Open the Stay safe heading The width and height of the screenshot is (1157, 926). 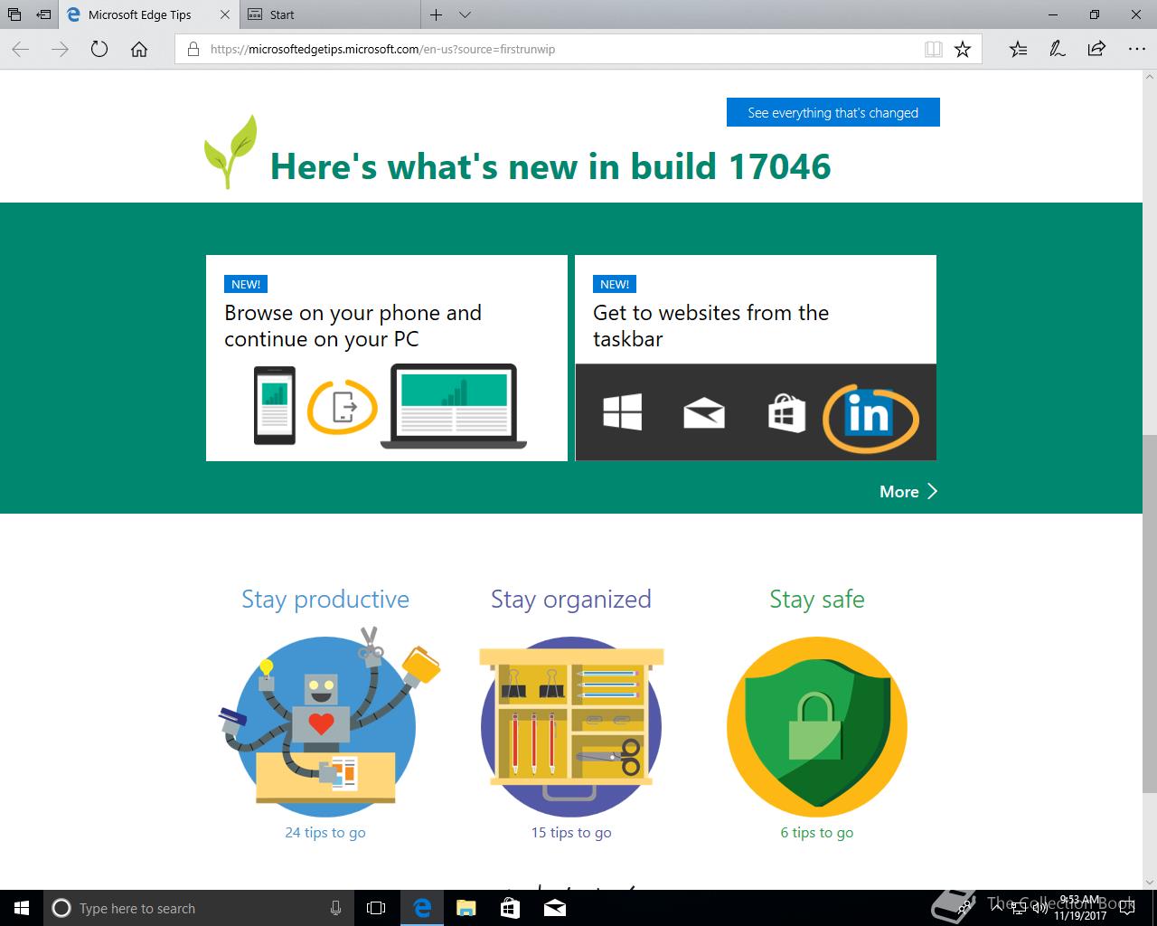(817, 600)
